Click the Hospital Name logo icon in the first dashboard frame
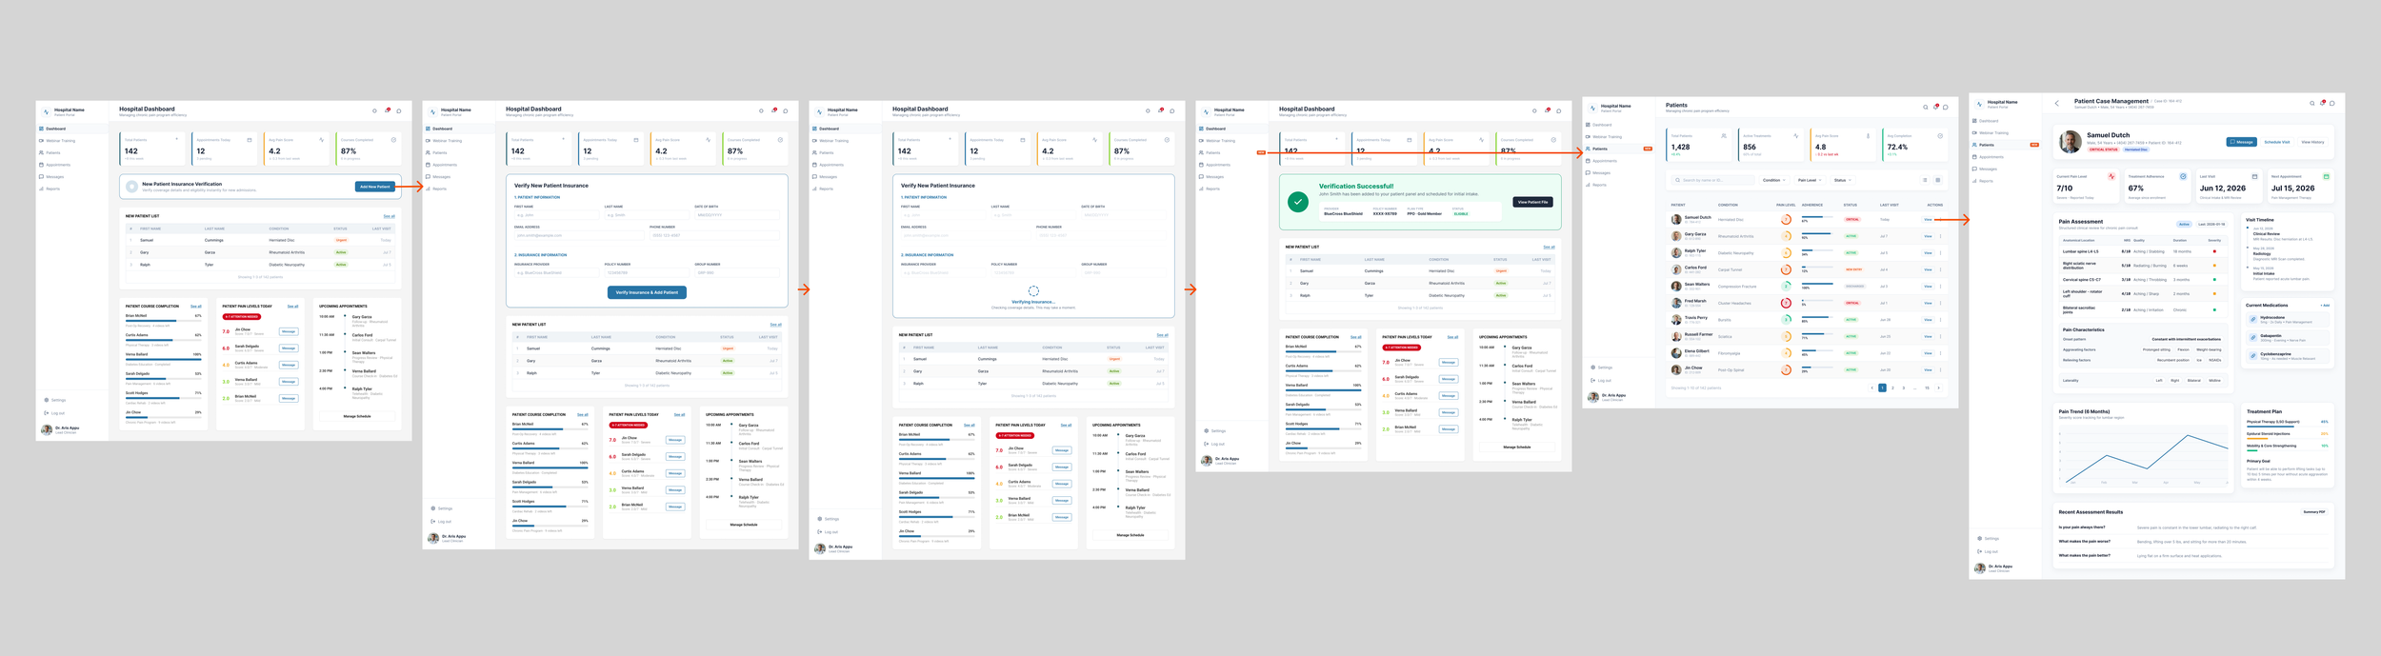Viewport: 2381px width, 656px height. (46, 111)
